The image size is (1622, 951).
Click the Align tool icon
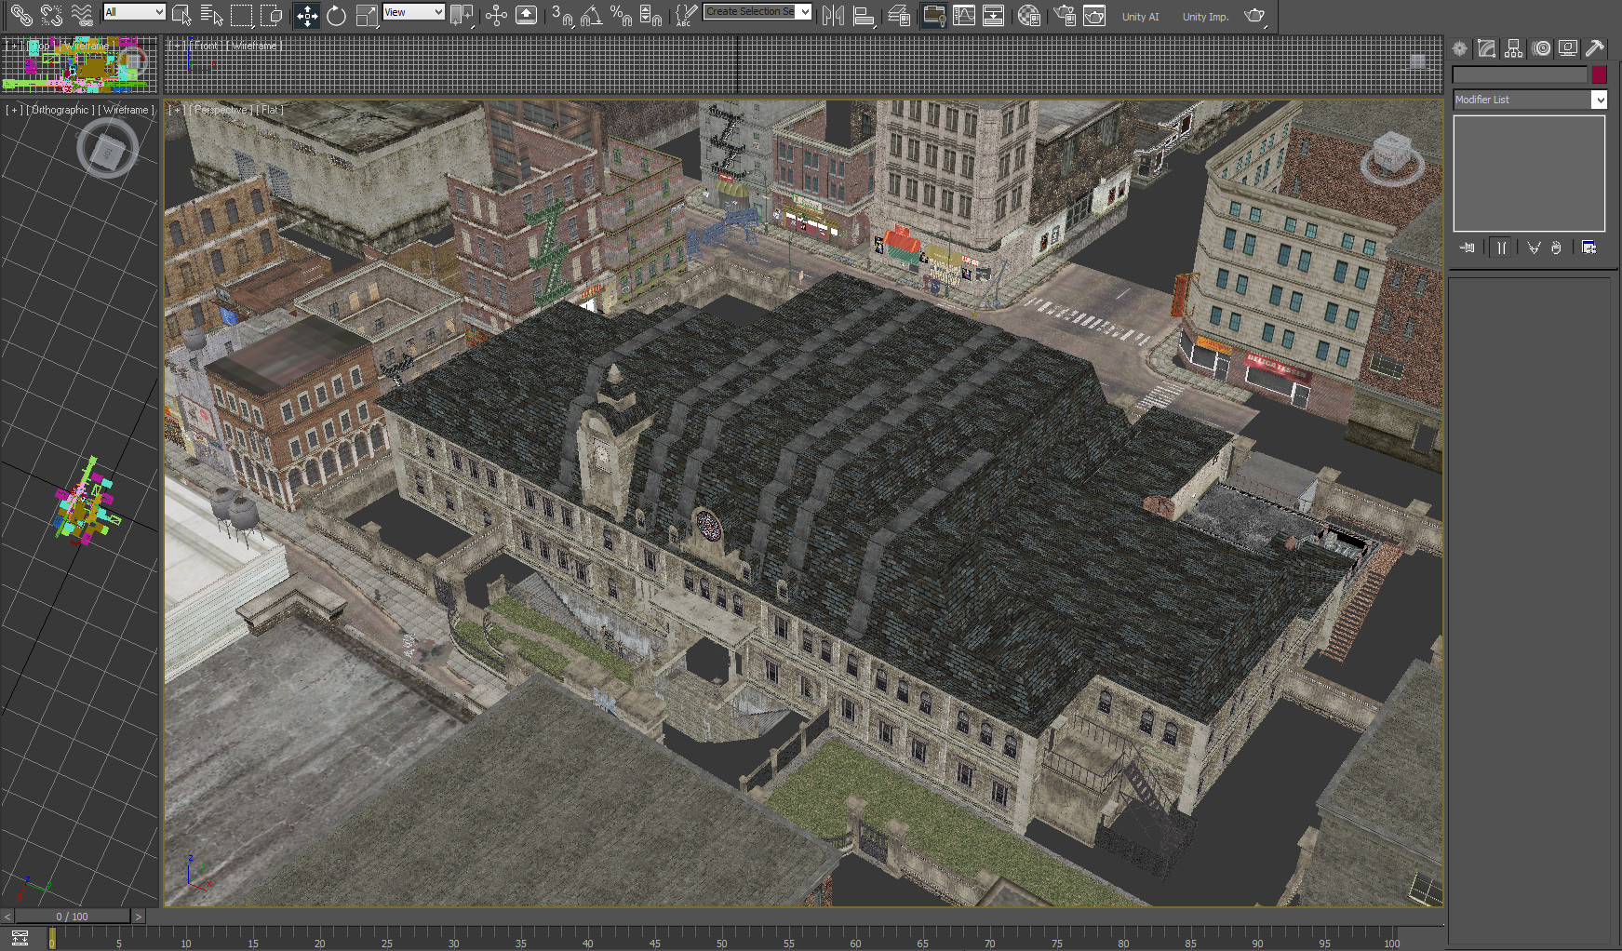pyautogui.click(x=863, y=15)
